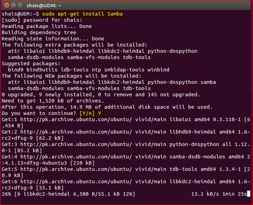Click 'Do you want to continue?' text
253x205 pixels.
tap(39, 113)
